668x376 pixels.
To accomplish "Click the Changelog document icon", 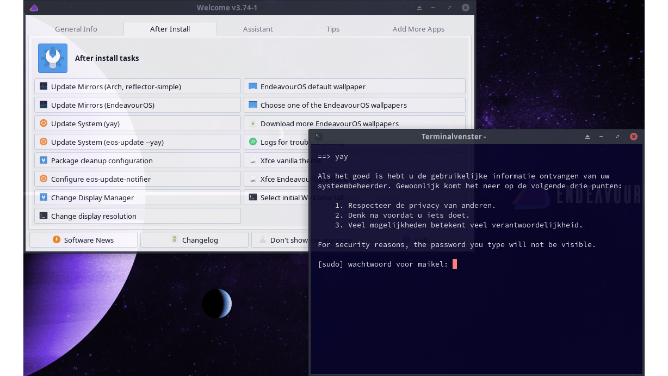I will click(x=174, y=240).
